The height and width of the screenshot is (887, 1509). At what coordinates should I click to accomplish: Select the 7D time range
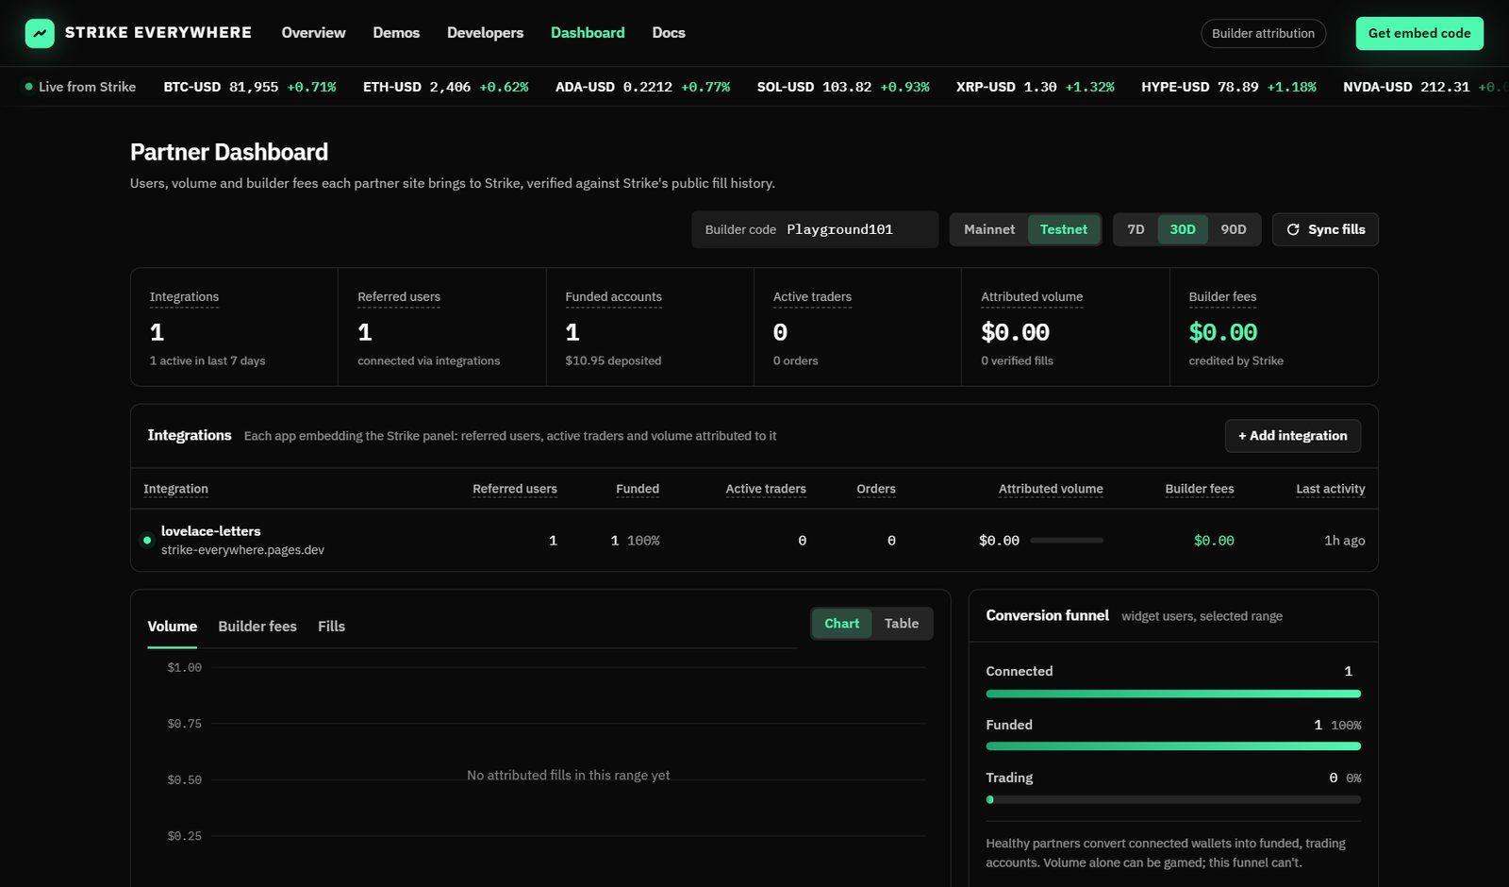click(1136, 229)
